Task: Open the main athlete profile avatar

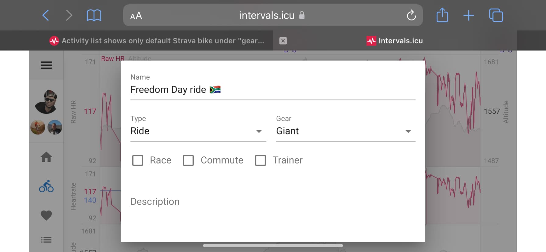Action: (46, 102)
